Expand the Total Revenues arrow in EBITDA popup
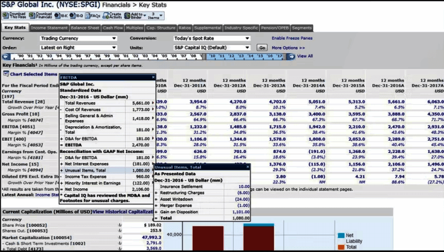 pos(153,103)
